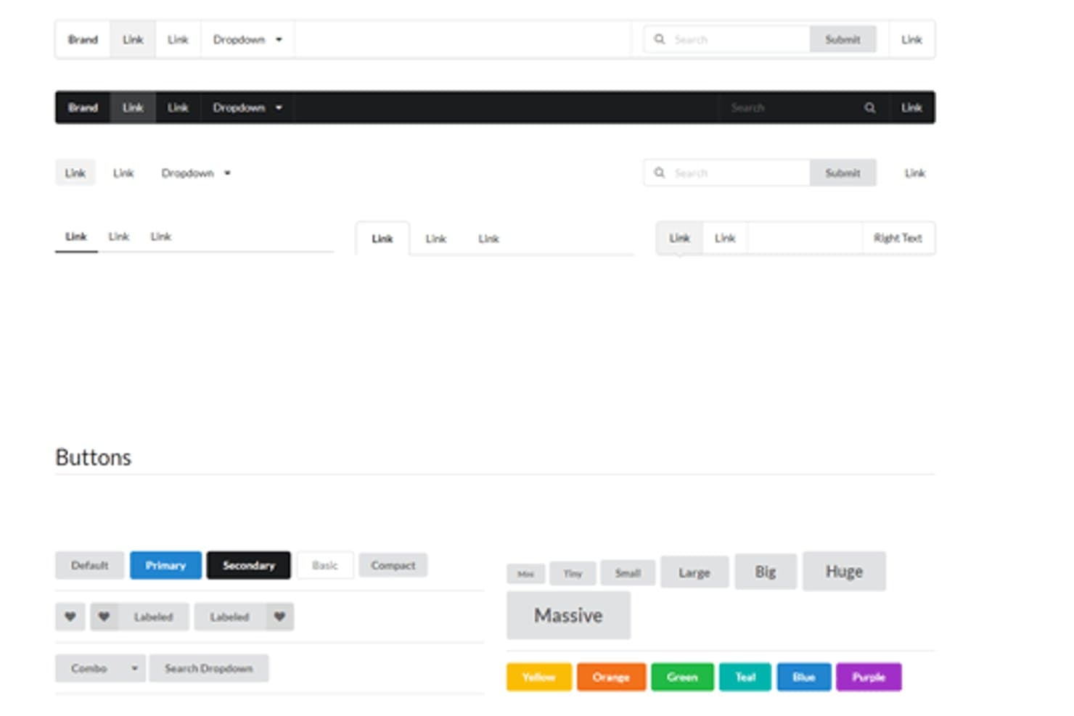Click the blue Primary button
This screenshot has height=716, width=1074.
coord(165,565)
